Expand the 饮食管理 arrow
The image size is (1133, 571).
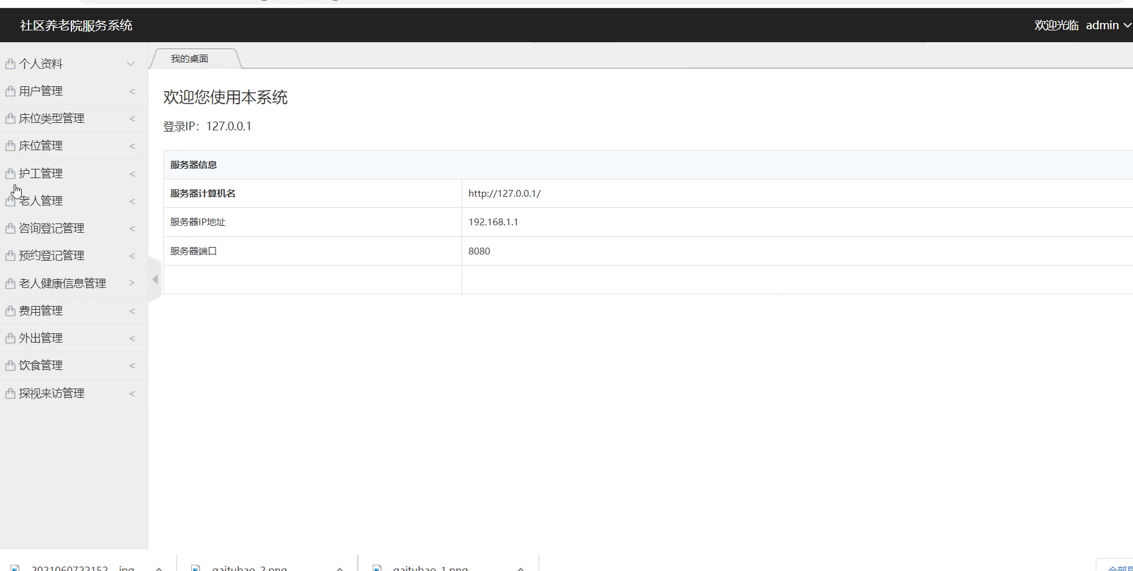tap(132, 366)
